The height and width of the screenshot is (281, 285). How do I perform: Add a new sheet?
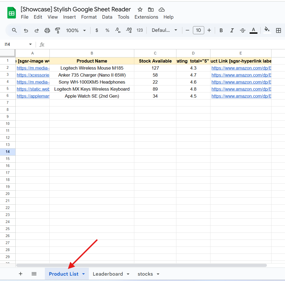[x=21, y=274]
